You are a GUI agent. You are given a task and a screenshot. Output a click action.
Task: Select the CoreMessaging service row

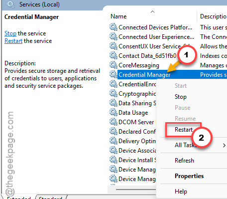[x=139, y=65]
